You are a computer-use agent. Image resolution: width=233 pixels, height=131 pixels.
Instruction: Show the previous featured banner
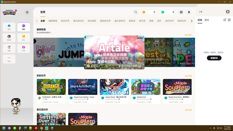tap(40, 52)
